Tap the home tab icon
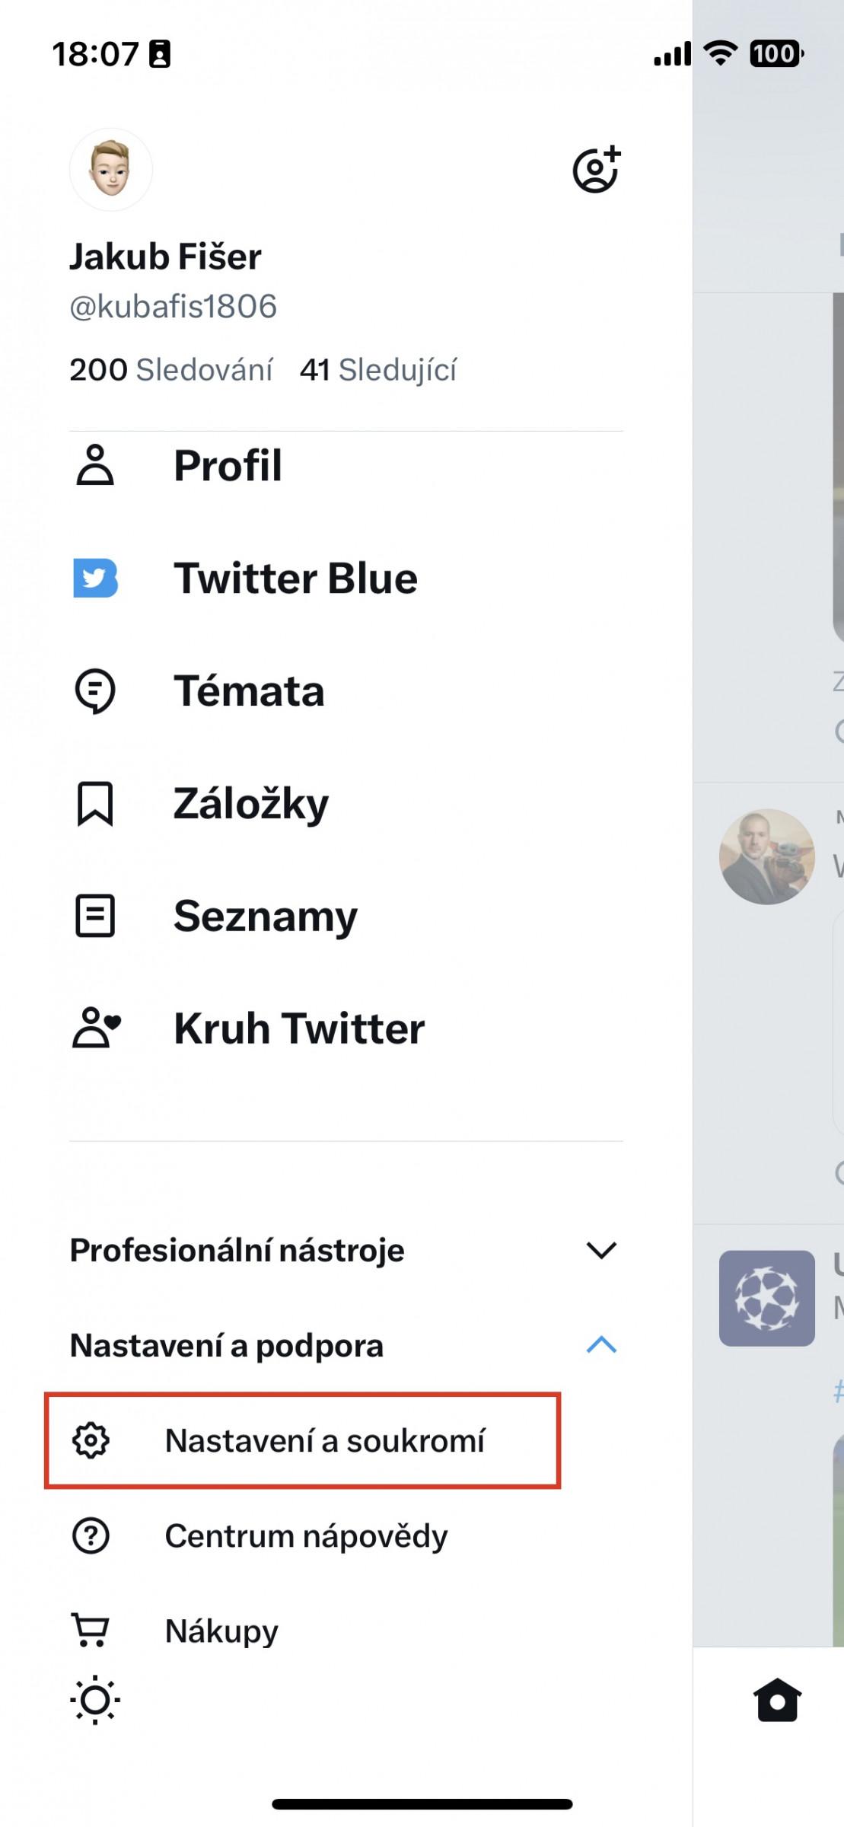The width and height of the screenshot is (844, 1827). [x=777, y=1700]
